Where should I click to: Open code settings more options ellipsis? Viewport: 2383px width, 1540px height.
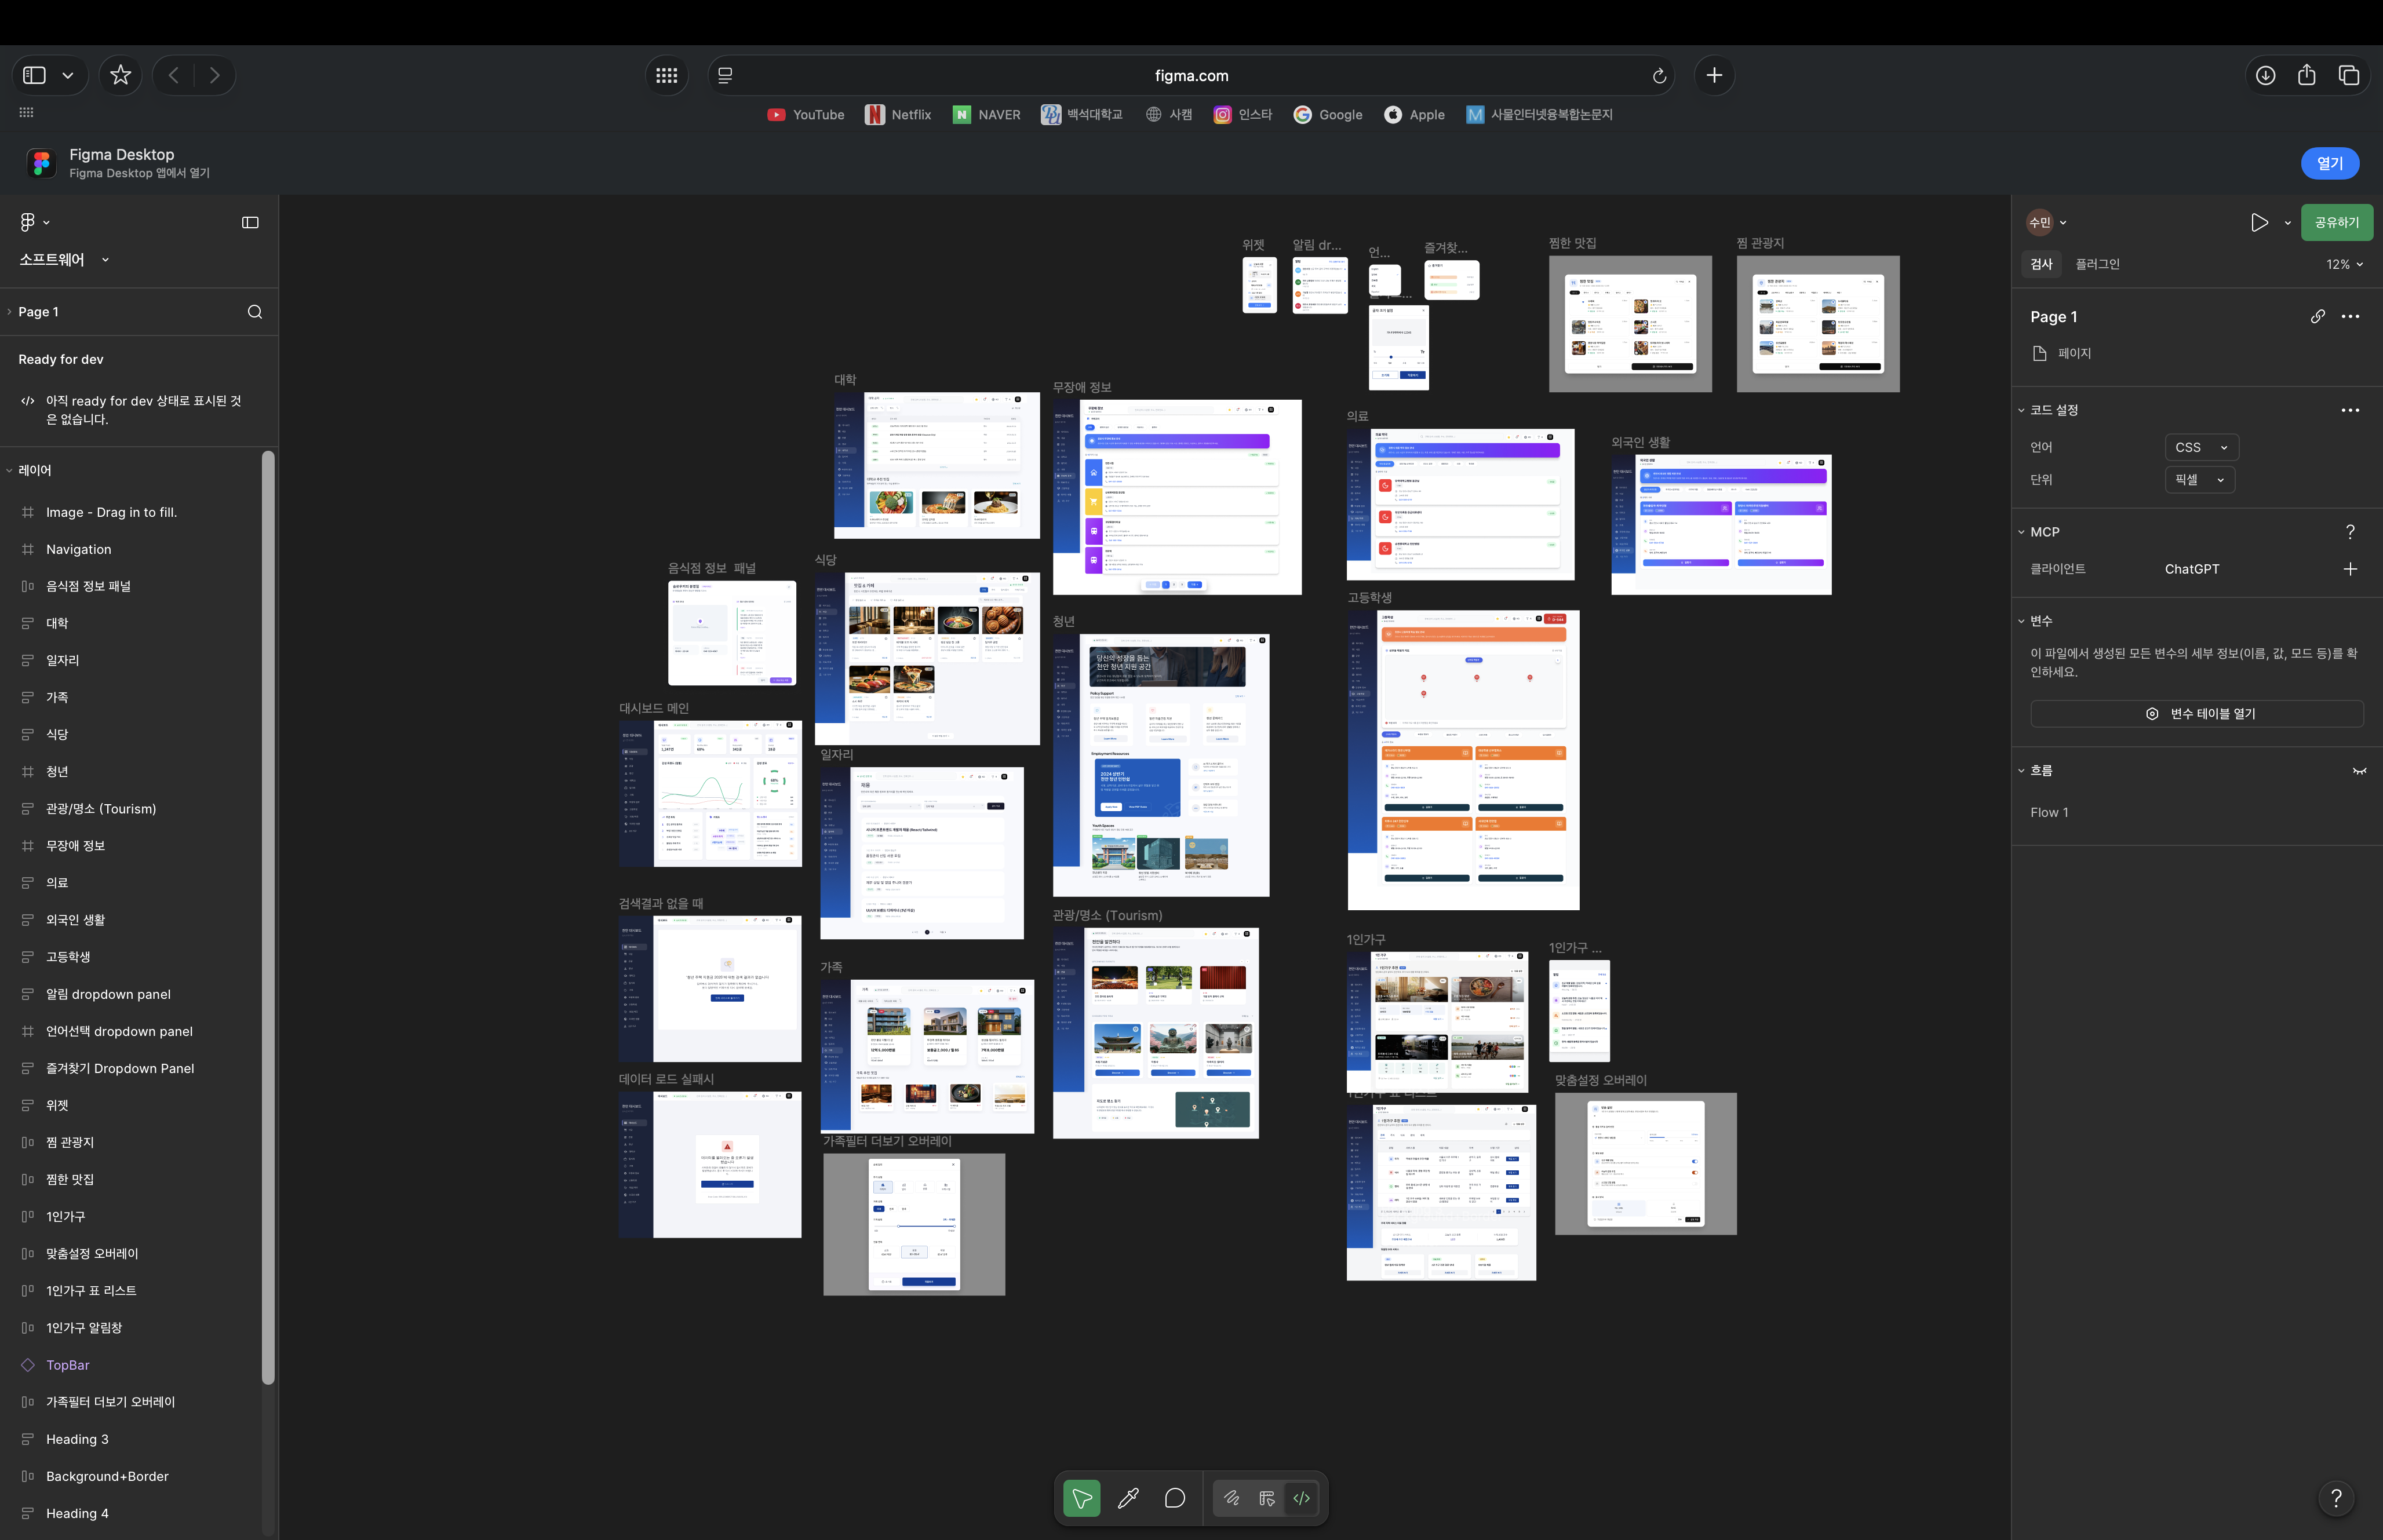point(2350,410)
